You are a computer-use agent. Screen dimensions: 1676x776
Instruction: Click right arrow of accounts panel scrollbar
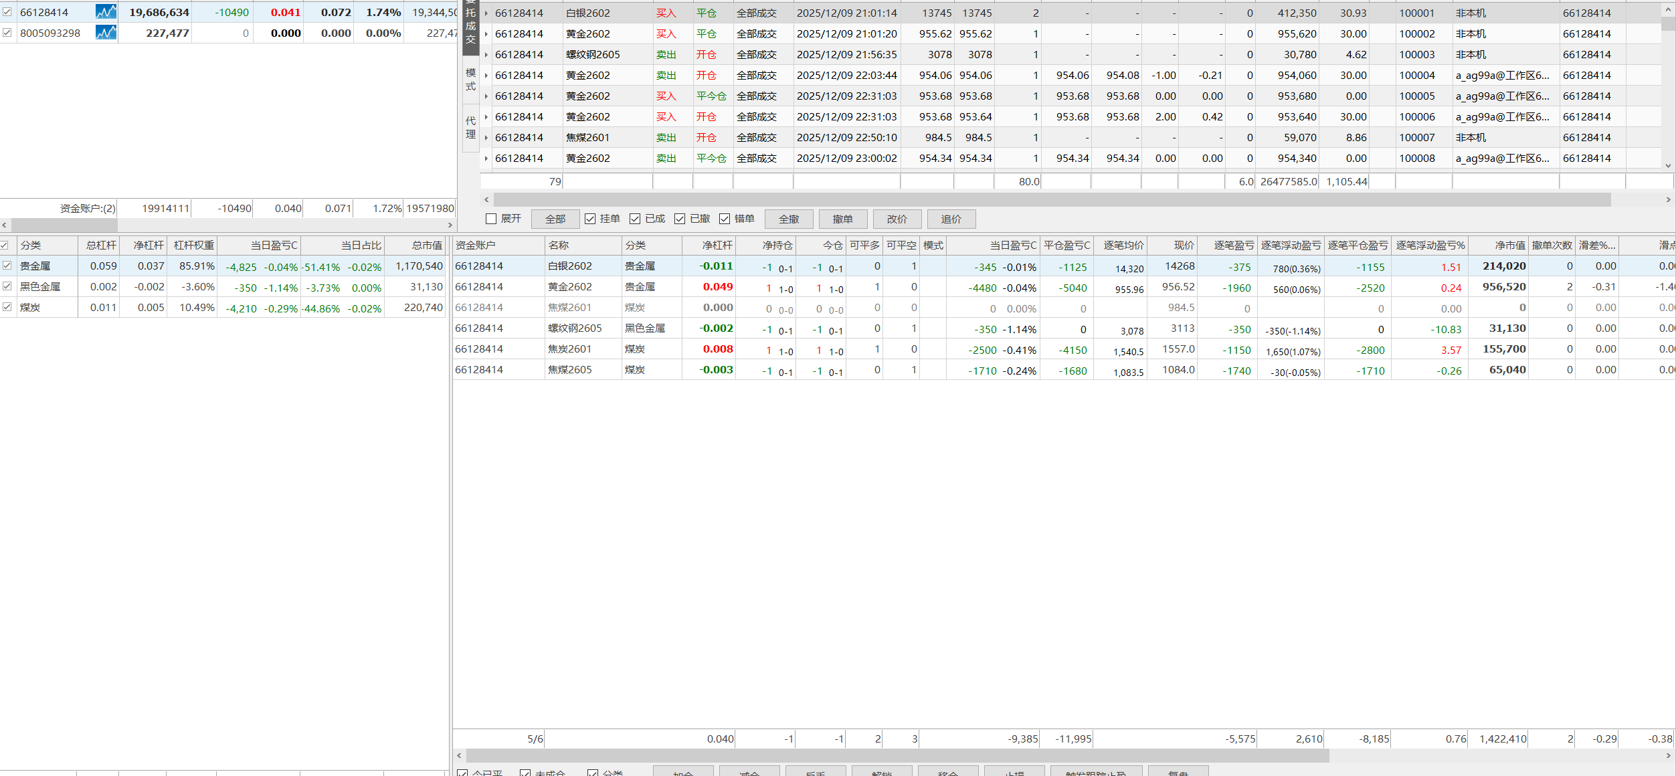pyautogui.click(x=450, y=225)
